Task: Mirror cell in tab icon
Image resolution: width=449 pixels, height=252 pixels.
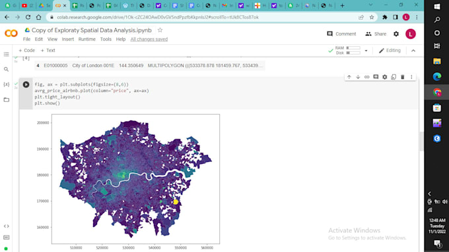Action: pos(394,77)
